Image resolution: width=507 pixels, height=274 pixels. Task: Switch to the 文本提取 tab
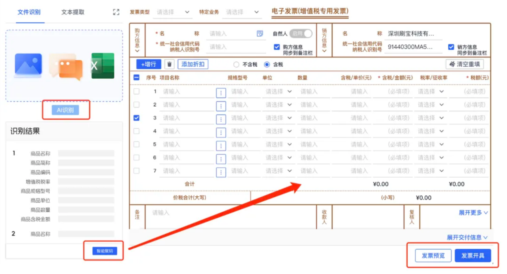pyautogui.click(x=73, y=12)
